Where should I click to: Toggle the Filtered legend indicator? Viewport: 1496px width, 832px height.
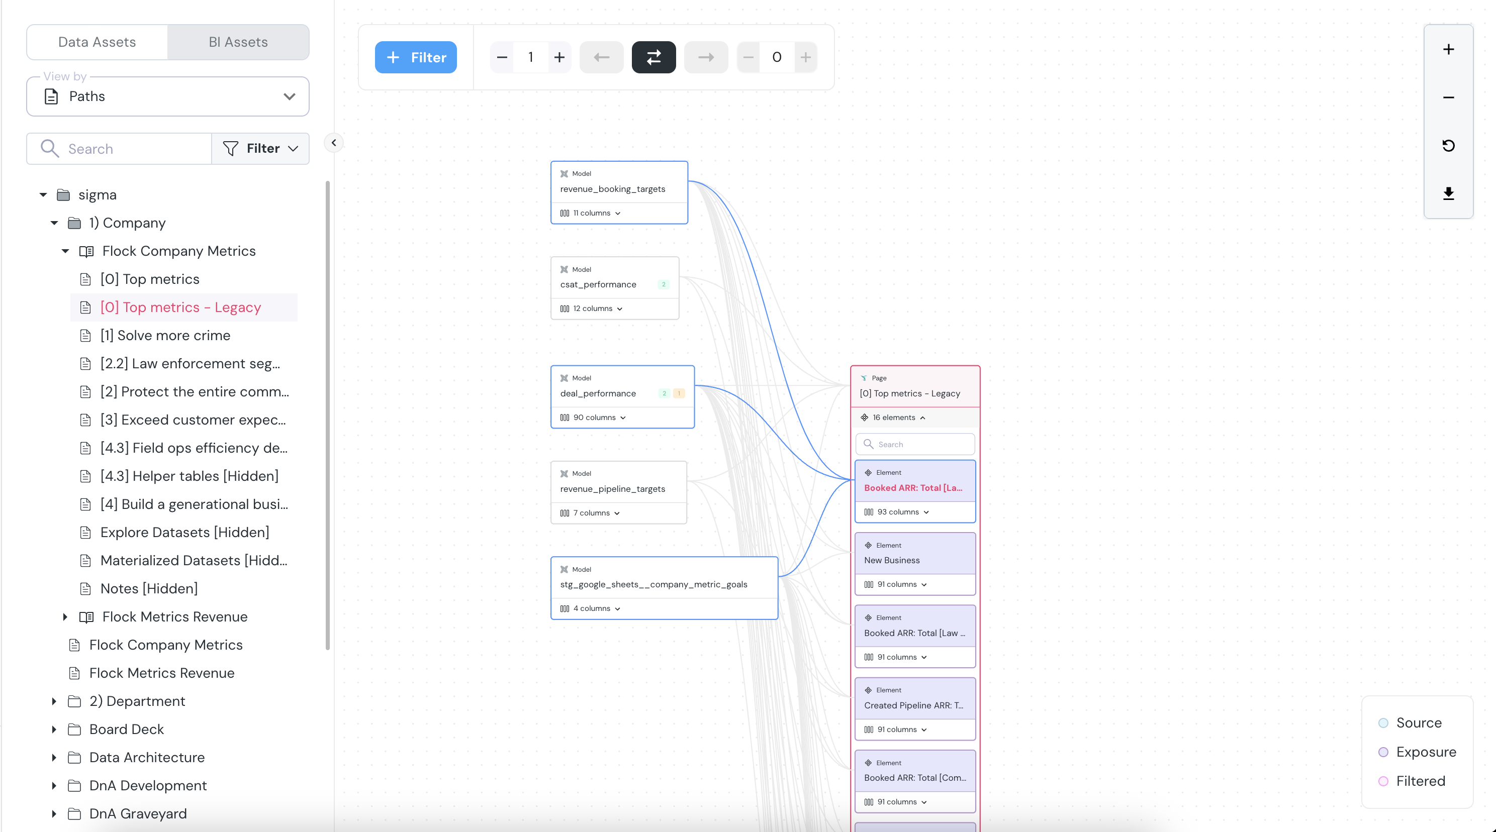tap(1383, 781)
